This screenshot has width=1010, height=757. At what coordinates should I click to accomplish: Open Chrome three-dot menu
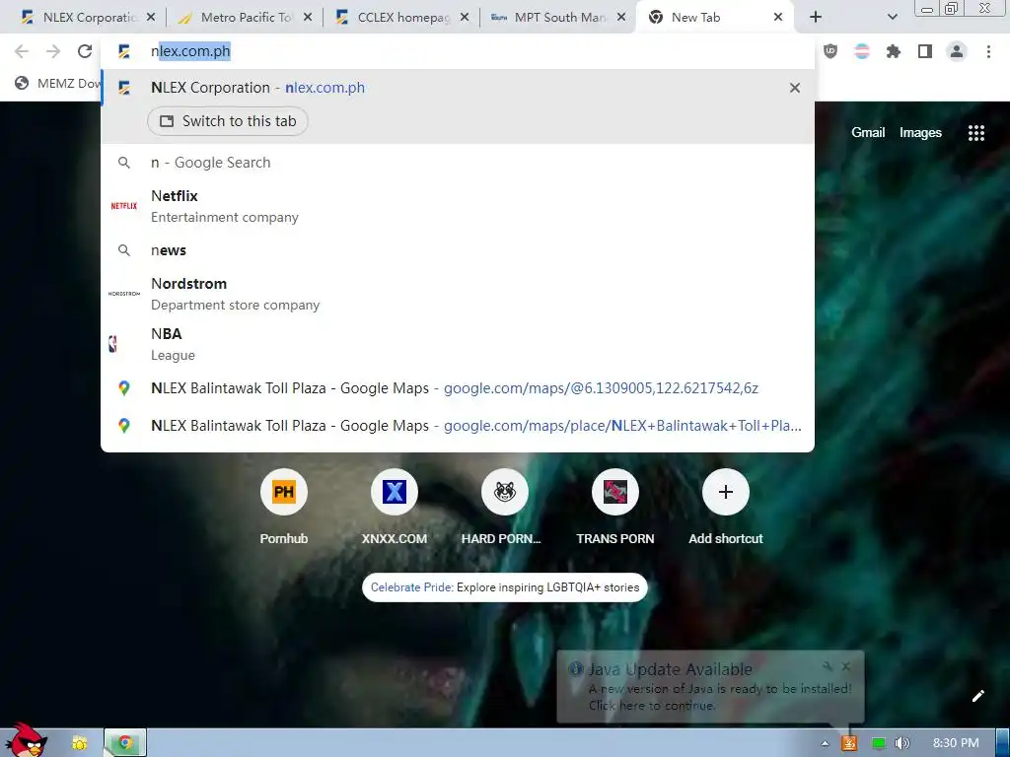tap(988, 51)
